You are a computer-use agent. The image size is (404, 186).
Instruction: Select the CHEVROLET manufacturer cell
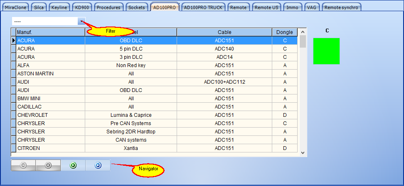click(51, 115)
